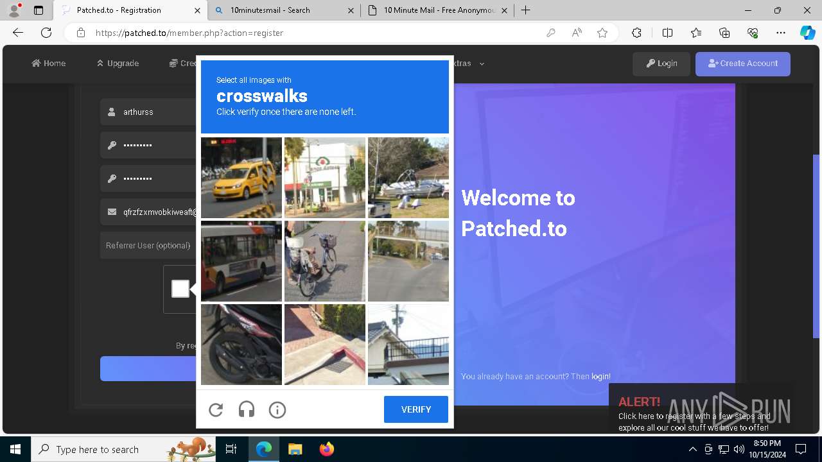The height and width of the screenshot is (462, 822).
Task: Close the 10minutesmail Search tab
Action: pyautogui.click(x=351, y=10)
